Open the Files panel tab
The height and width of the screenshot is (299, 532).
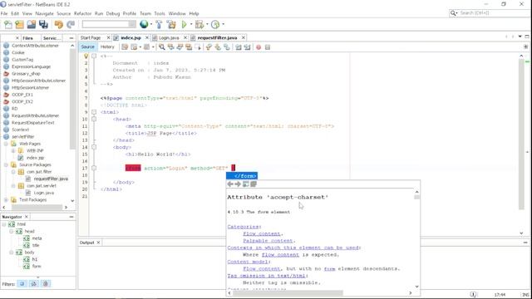coord(27,38)
